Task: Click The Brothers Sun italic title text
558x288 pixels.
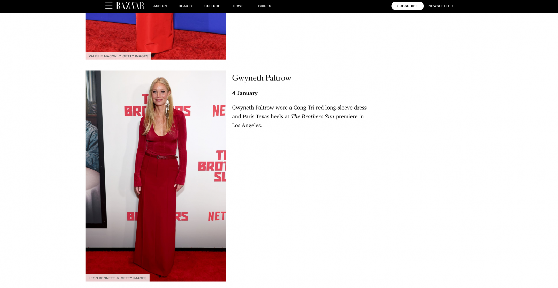Action: [x=312, y=116]
